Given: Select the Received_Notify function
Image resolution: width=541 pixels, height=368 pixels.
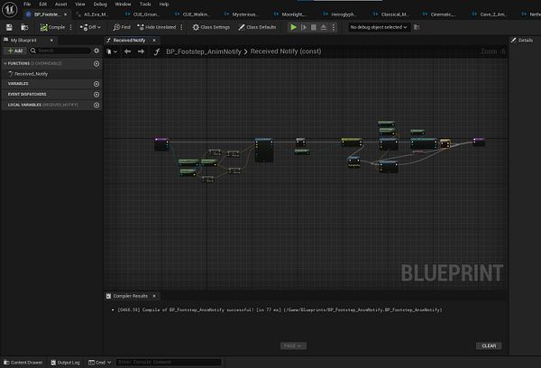Looking at the screenshot, I should coord(31,74).
